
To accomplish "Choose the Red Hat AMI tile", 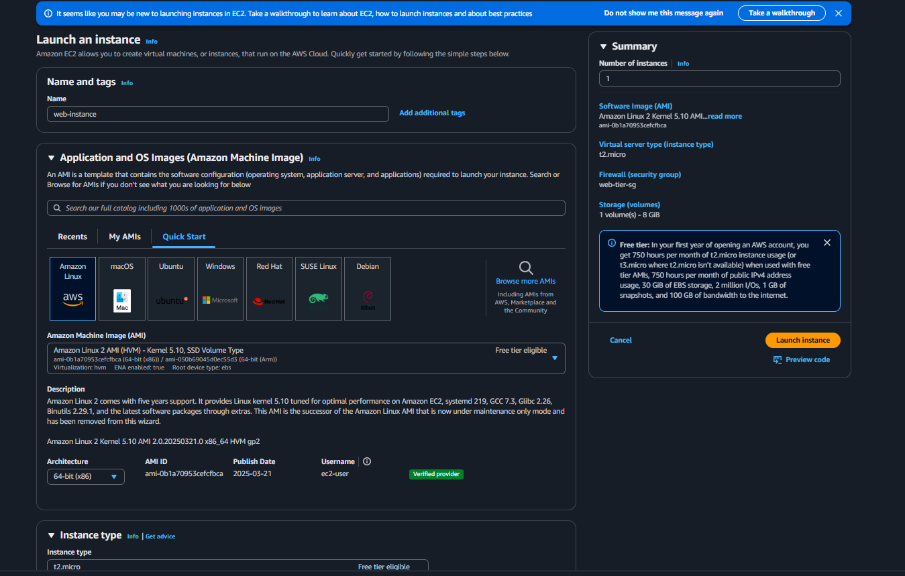I will (269, 288).
